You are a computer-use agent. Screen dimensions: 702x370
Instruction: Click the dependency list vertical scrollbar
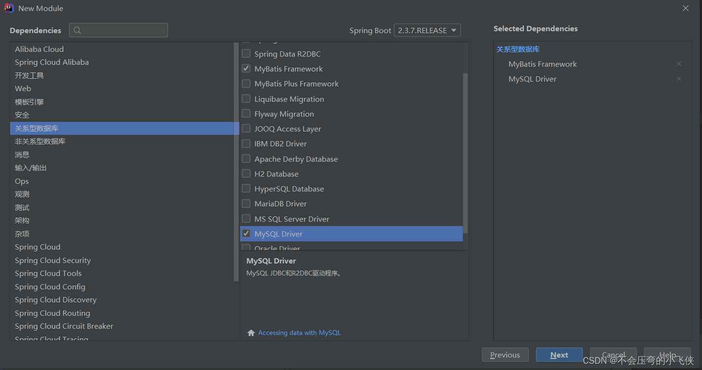(x=465, y=154)
